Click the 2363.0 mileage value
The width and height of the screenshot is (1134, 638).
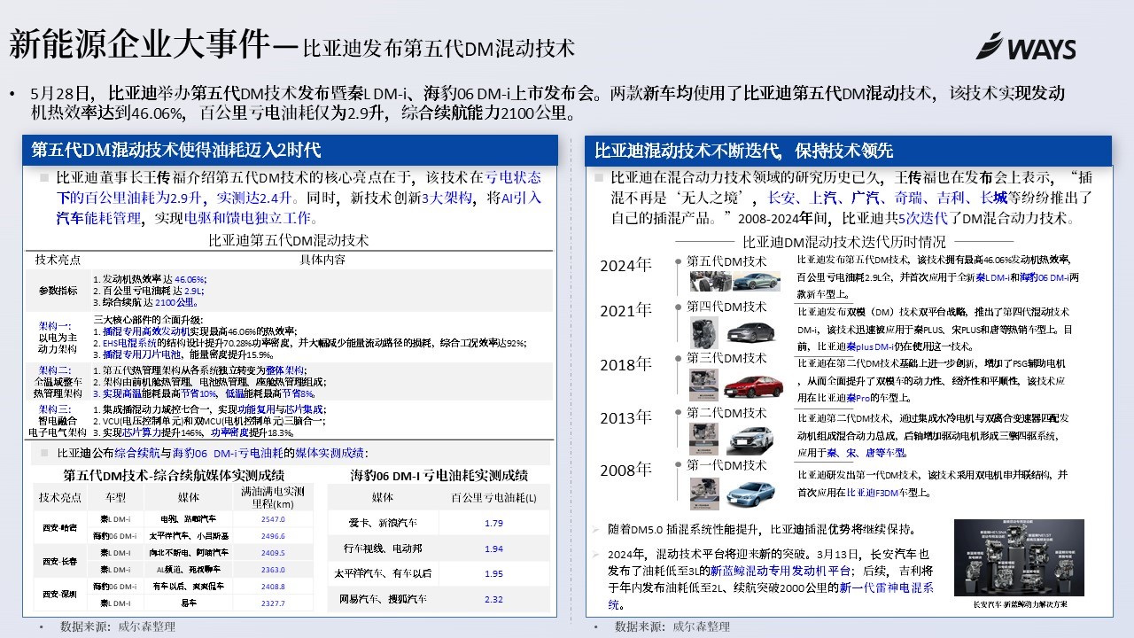point(273,569)
